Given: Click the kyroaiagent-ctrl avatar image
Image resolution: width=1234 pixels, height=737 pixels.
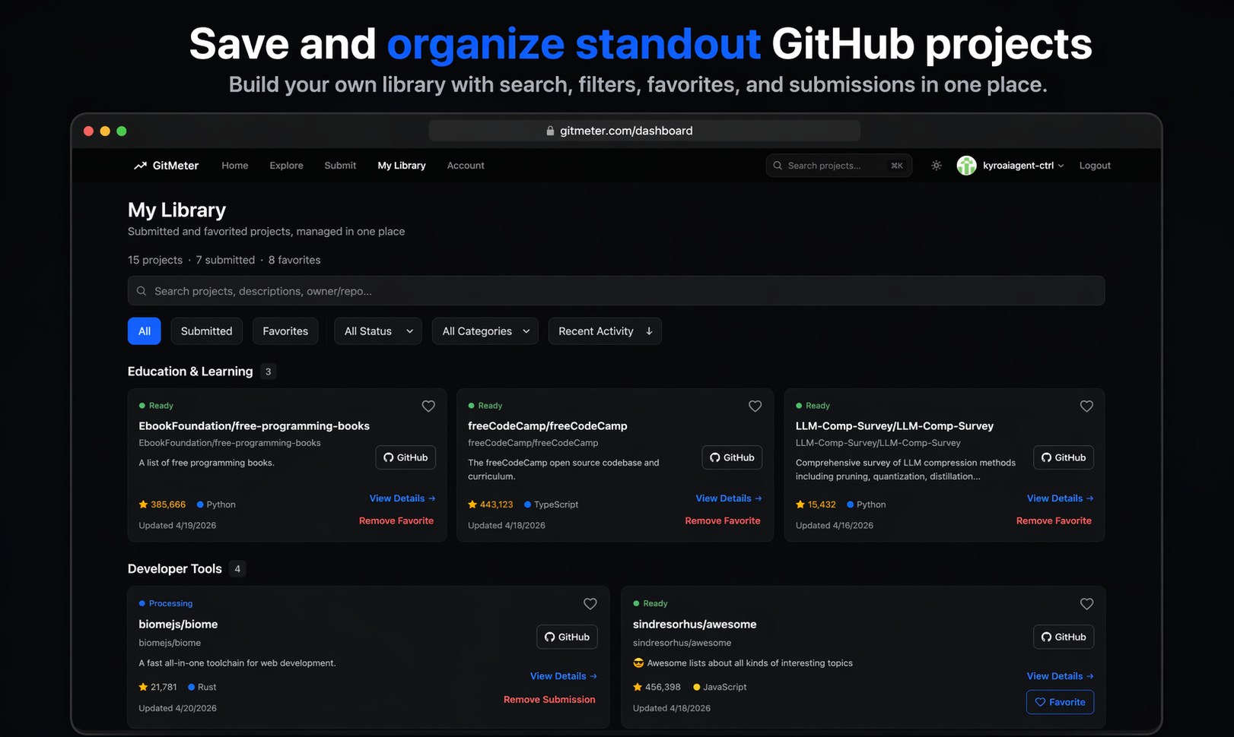Looking at the screenshot, I should (966, 166).
